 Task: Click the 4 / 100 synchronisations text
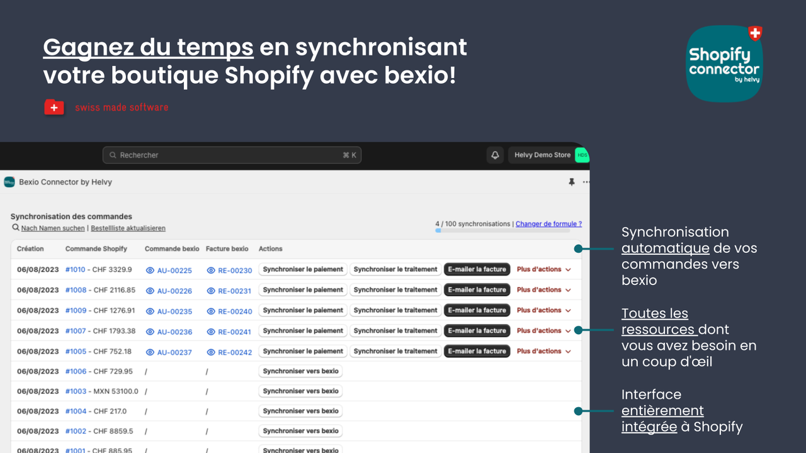(473, 223)
